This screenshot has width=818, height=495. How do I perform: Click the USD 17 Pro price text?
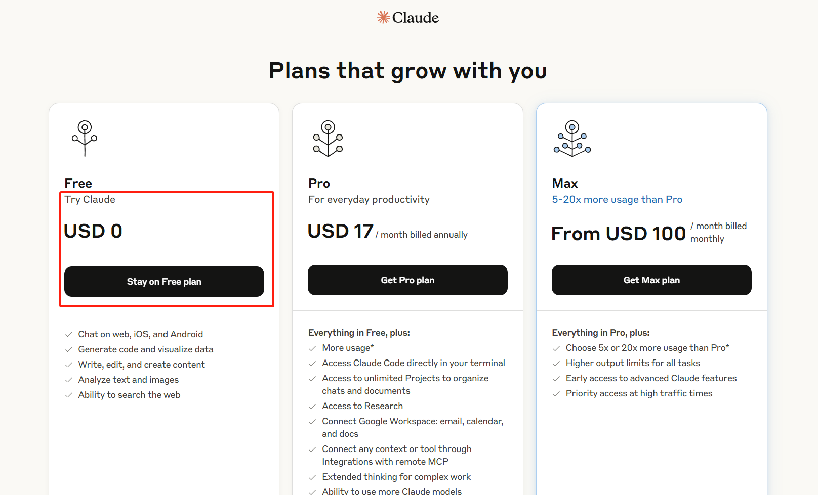click(x=341, y=231)
